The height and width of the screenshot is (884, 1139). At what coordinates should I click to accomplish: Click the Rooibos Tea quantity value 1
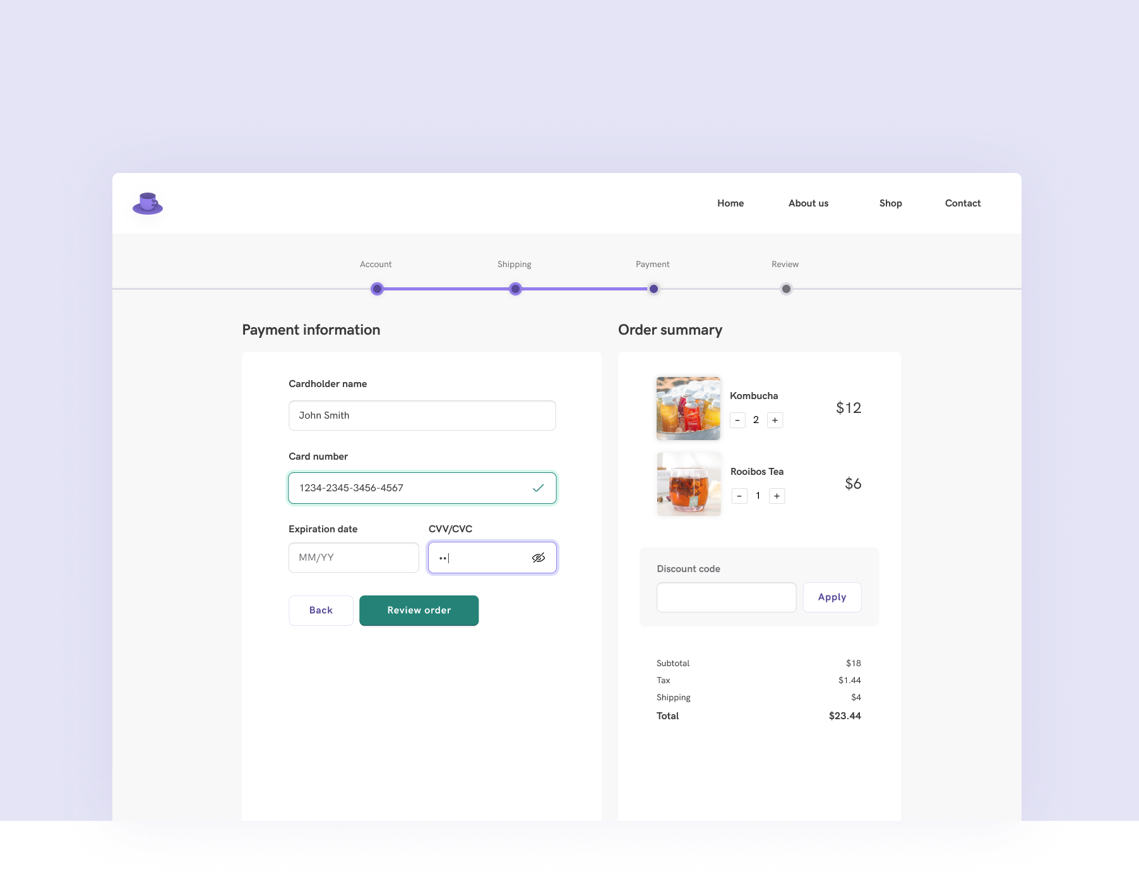(x=758, y=496)
